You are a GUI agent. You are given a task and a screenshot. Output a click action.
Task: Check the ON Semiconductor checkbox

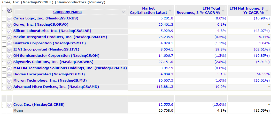pyautogui.click(x=4, y=57)
